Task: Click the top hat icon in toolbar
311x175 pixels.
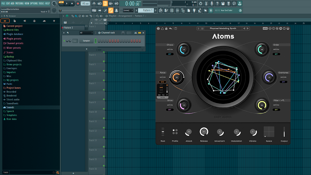Action: click(x=116, y=10)
